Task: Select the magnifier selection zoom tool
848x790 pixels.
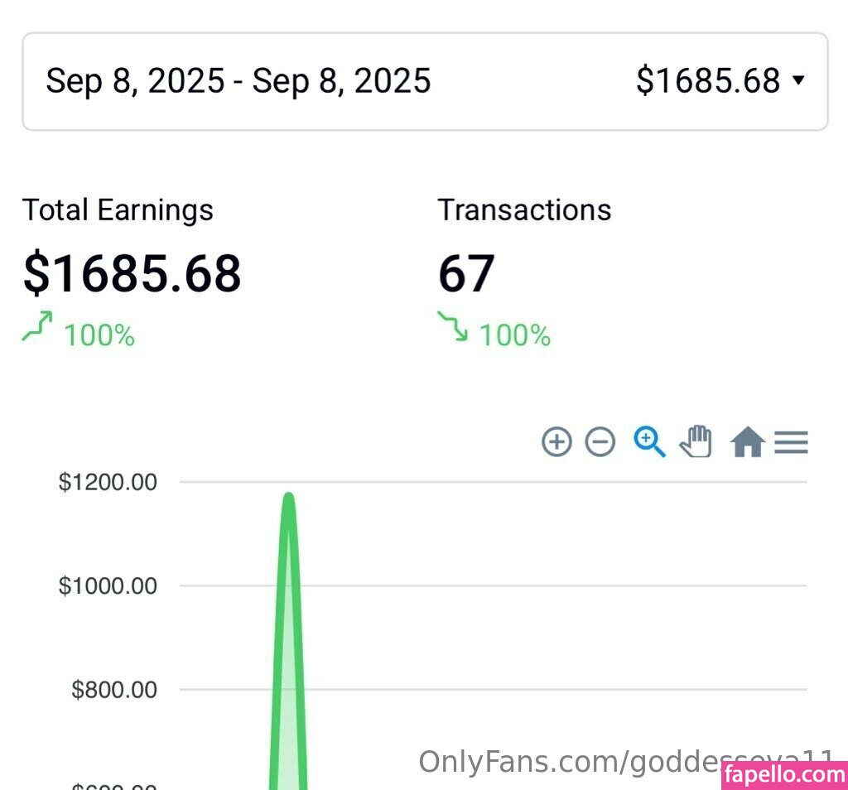Action: (649, 442)
